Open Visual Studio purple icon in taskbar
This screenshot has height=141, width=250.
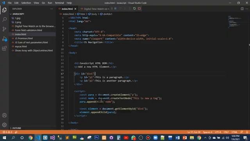pyautogui.click(x=52, y=137)
